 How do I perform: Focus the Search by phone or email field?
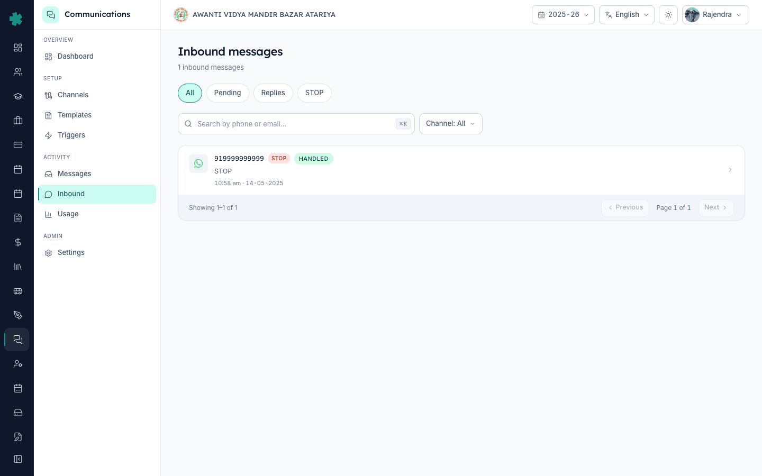pyautogui.click(x=296, y=124)
